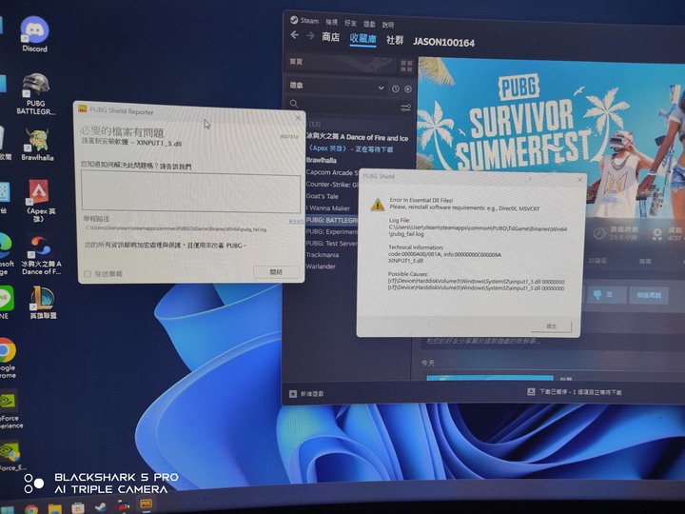The height and width of the screenshot is (514, 685).
Task: Open File Explorer from the taskbar
Action: (54, 508)
